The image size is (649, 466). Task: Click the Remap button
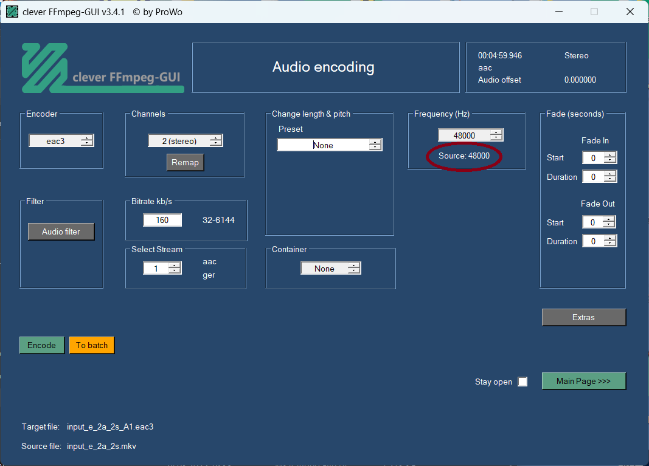pyautogui.click(x=185, y=162)
